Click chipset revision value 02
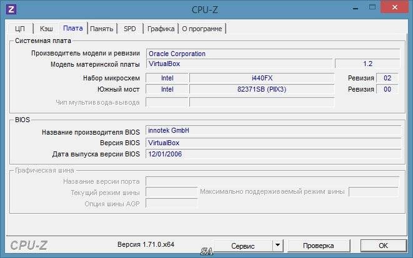This screenshot has width=413, height=258. [387, 78]
